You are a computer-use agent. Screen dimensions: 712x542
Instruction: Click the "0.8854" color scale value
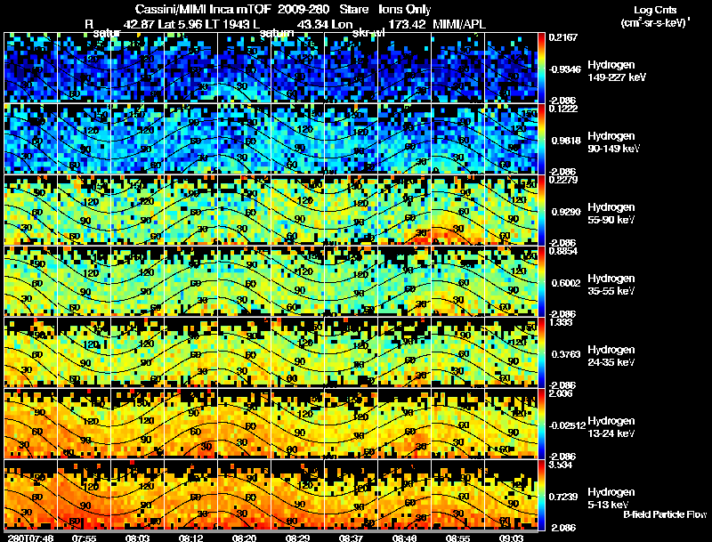coord(563,251)
